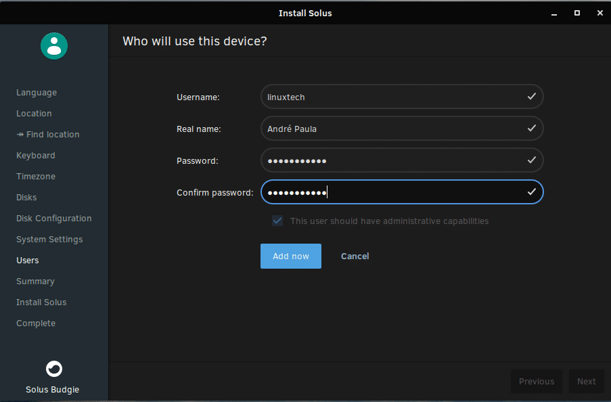Select the Users step in sidebar
Screen dimensions: 611x402
[x=28, y=261]
